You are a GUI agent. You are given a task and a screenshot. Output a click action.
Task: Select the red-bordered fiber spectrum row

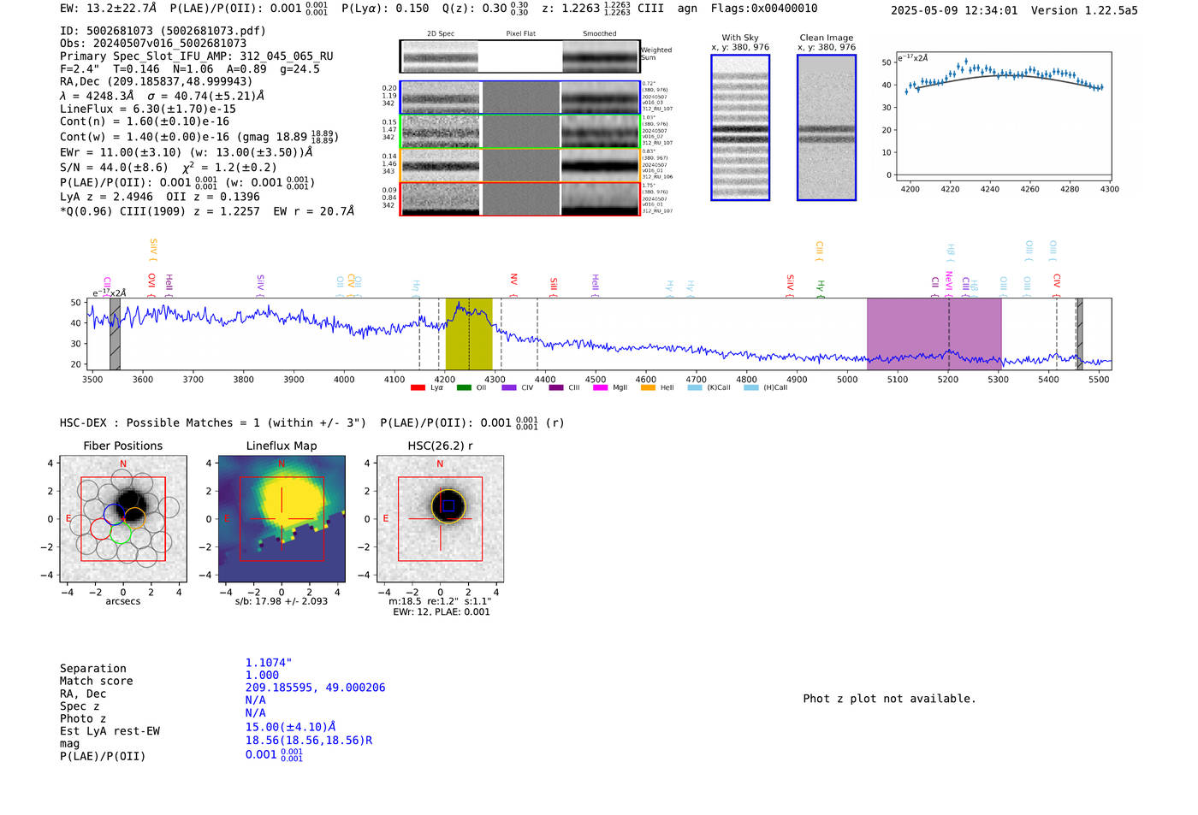pyautogui.click(x=519, y=198)
